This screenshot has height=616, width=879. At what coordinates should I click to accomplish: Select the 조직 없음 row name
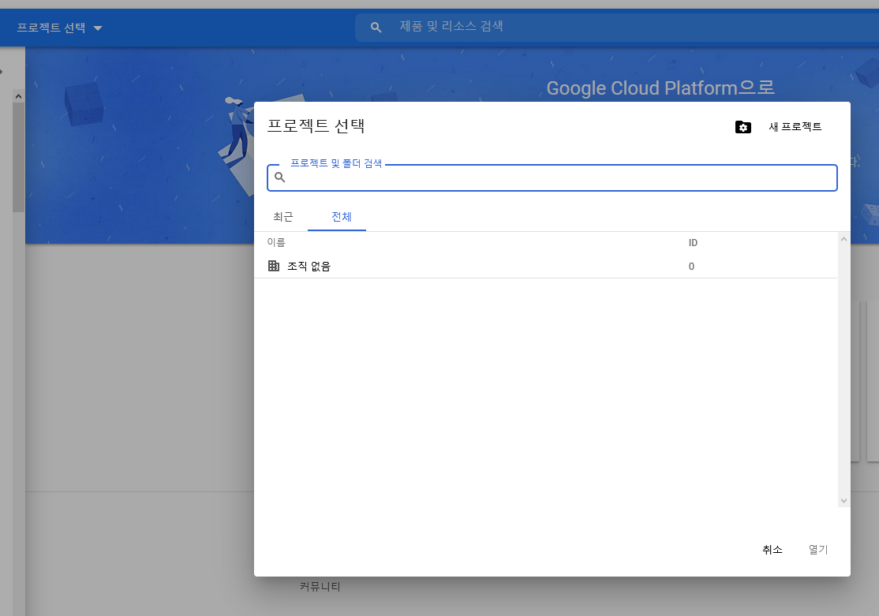[309, 267]
